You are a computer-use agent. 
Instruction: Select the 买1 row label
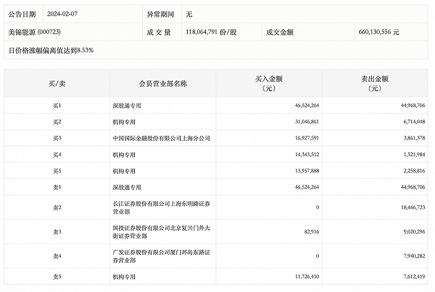pyautogui.click(x=57, y=105)
